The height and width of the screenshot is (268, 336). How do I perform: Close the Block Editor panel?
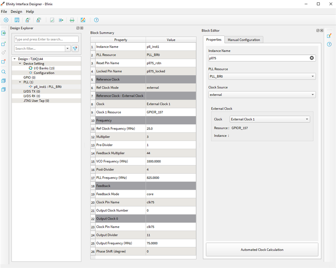point(321,31)
